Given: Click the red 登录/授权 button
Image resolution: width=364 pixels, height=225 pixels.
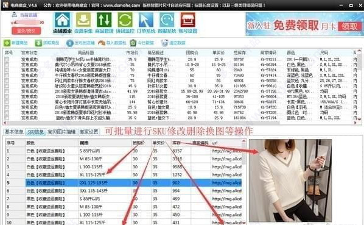Looking at the screenshot, I should point(26,30).
